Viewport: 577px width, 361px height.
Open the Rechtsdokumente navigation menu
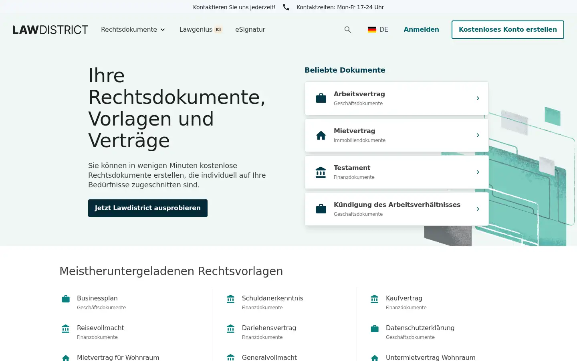[x=133, y=30]
